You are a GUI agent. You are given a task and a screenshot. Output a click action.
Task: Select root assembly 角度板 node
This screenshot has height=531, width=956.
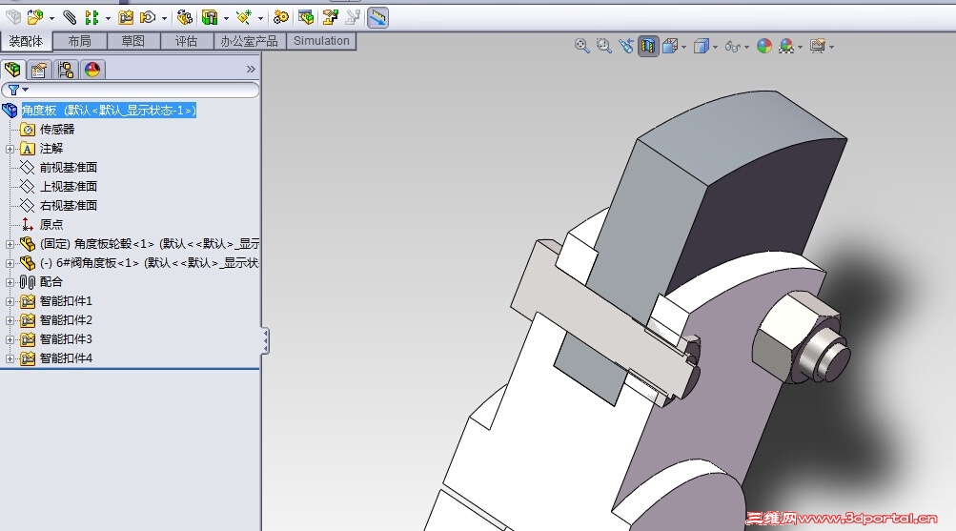coord(109,111)
